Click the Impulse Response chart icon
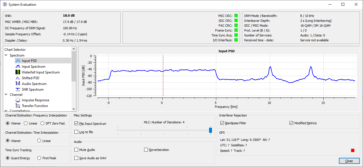 (x=18, y=100)
